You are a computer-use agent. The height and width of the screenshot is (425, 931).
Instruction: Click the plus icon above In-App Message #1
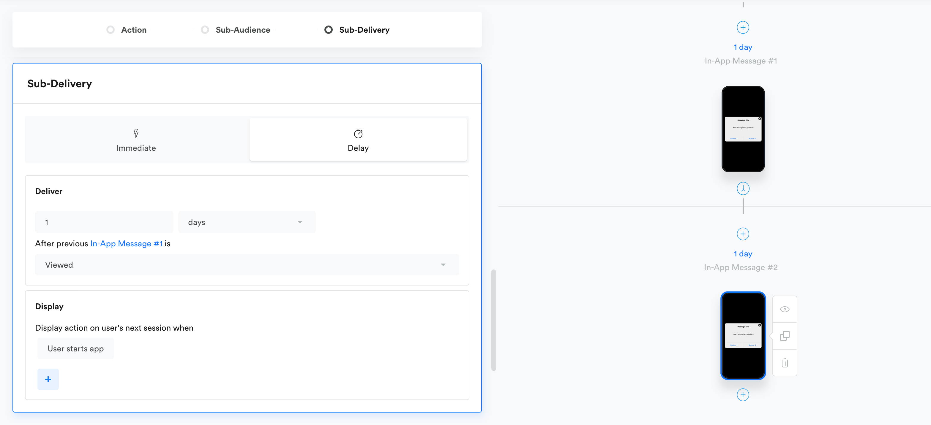[x=743, y=27]
